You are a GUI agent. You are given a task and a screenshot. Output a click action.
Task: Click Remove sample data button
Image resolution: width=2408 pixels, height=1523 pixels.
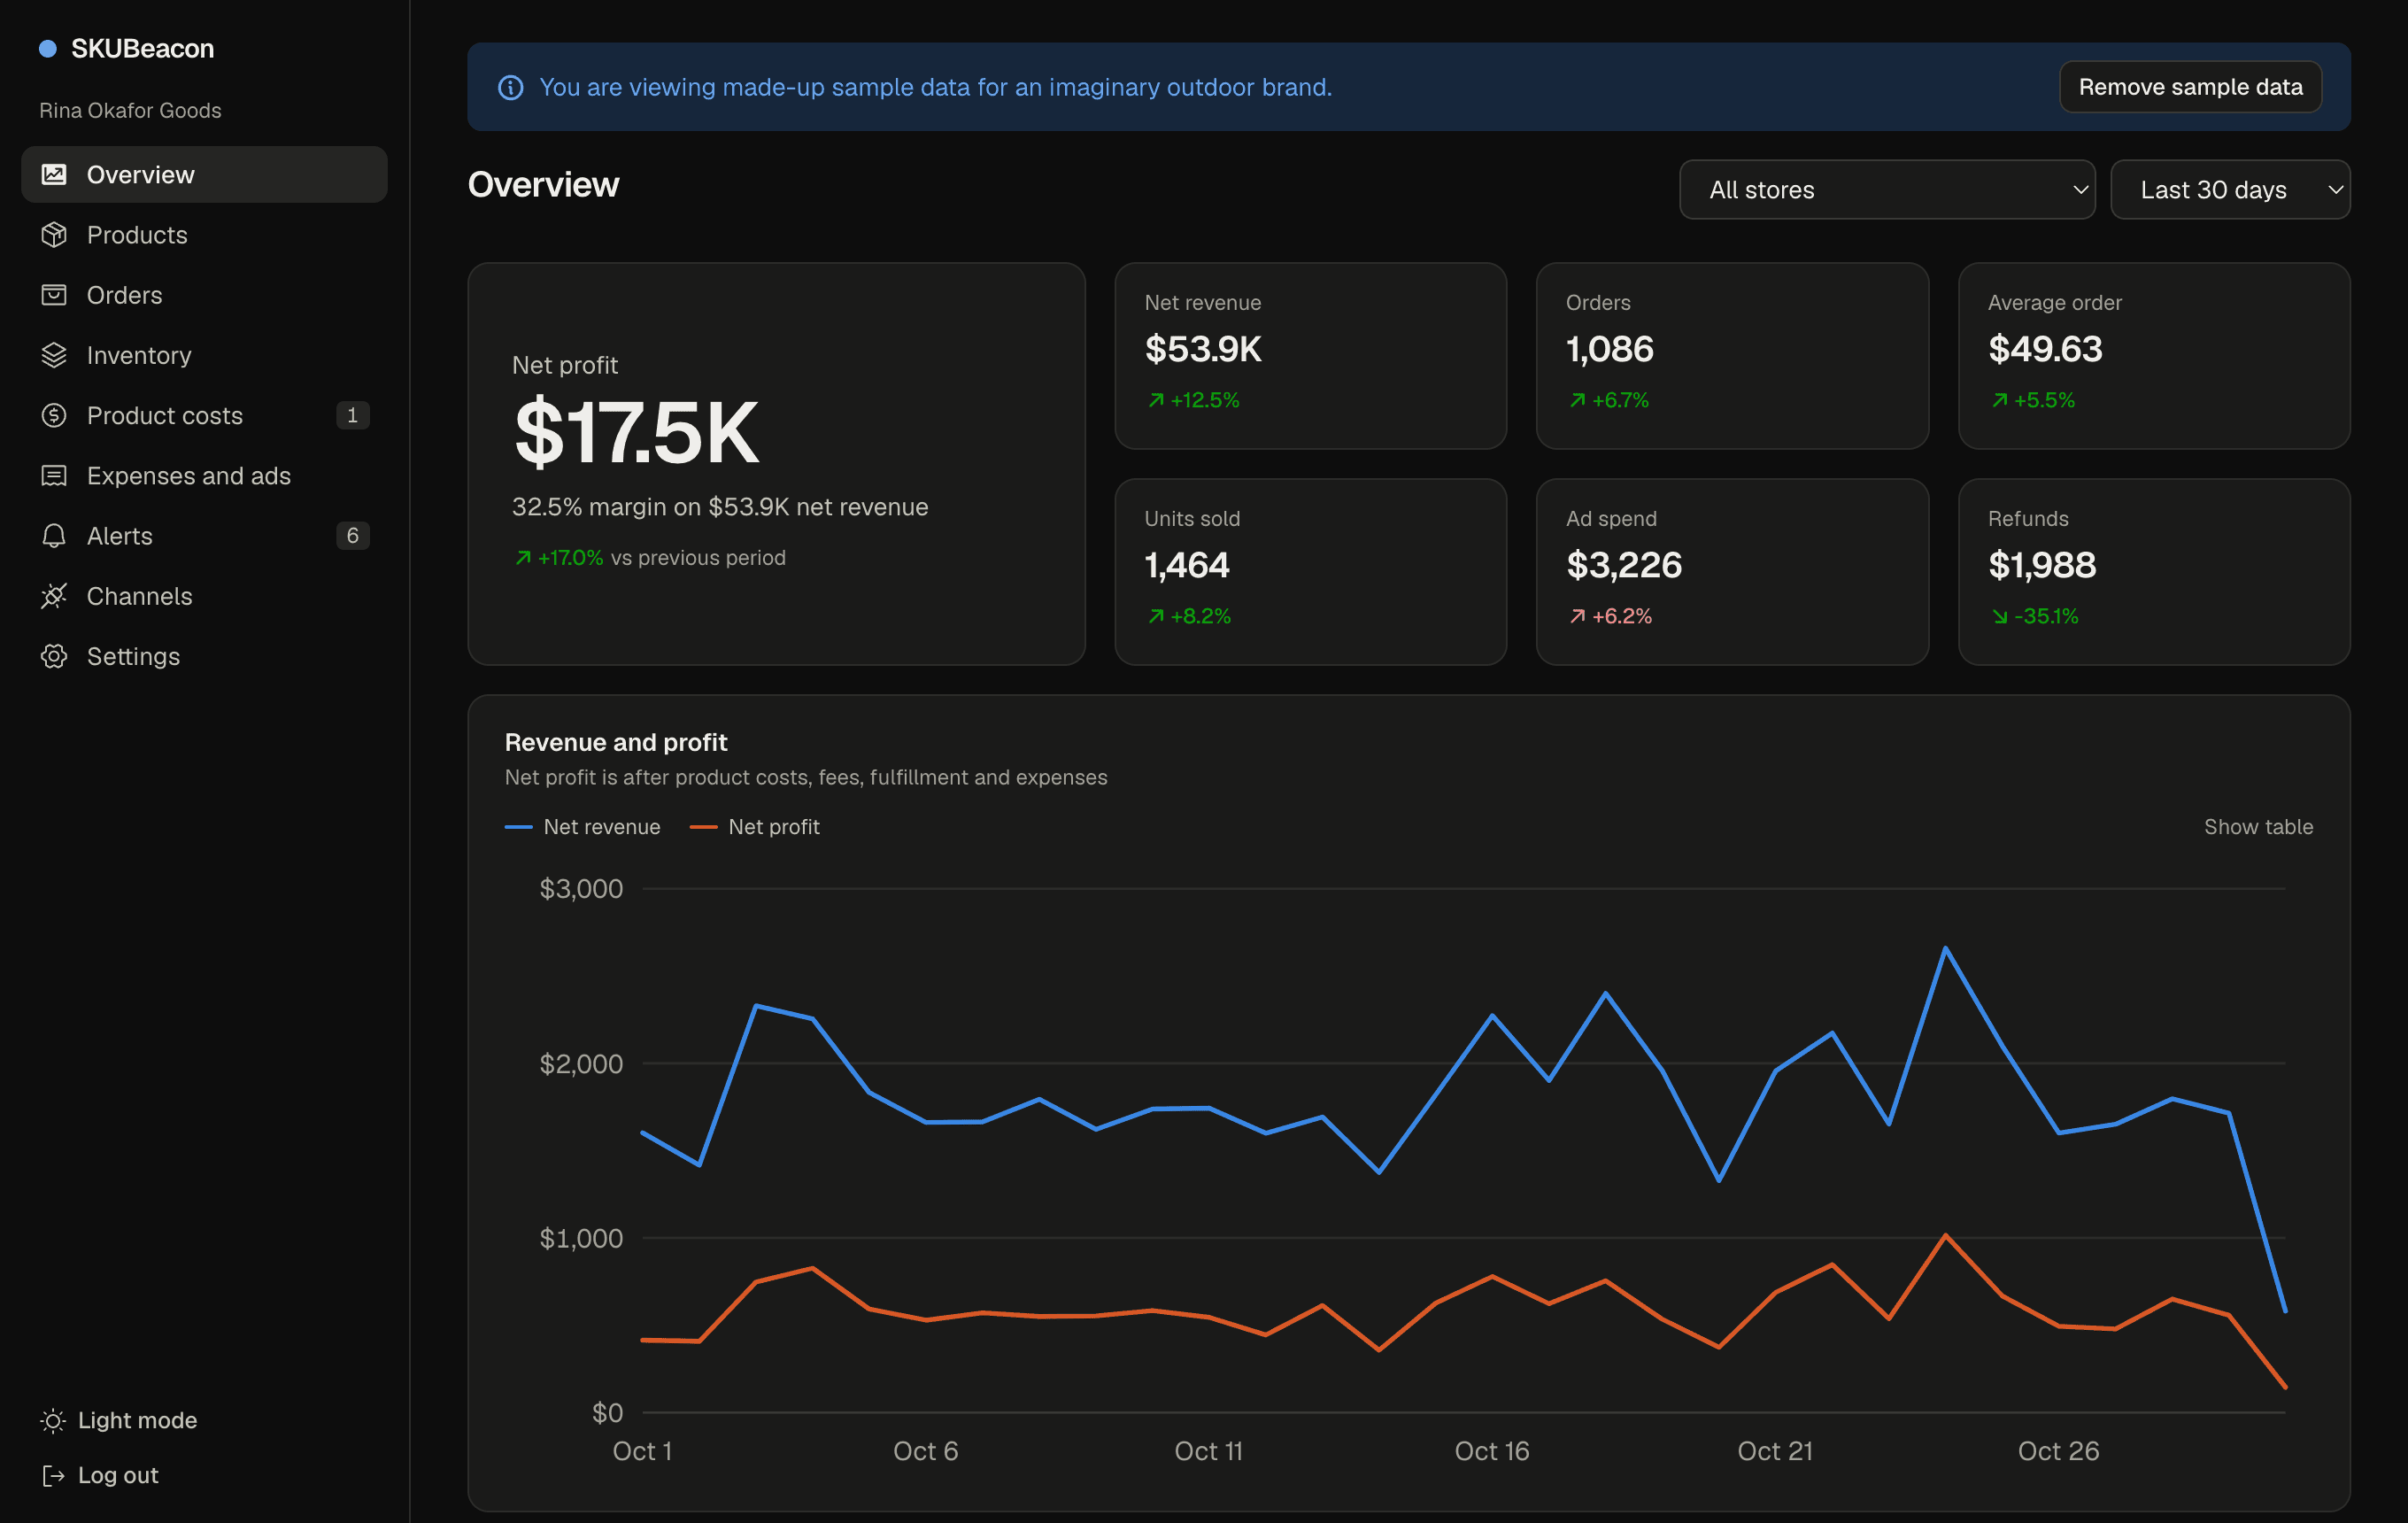[x=2190, y=87]
